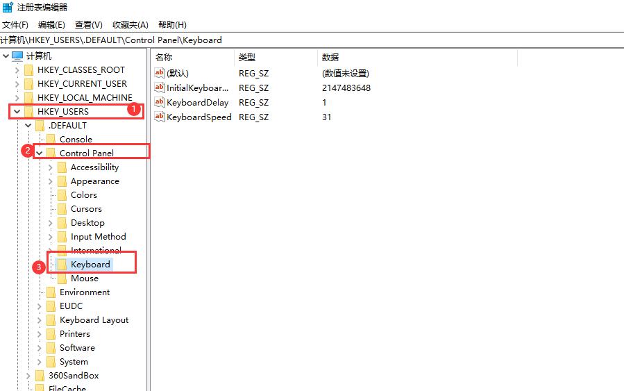Screen dimensions: 624x391
Task: Expand the Keyboard Layout chevron
Action: point(39,321)
